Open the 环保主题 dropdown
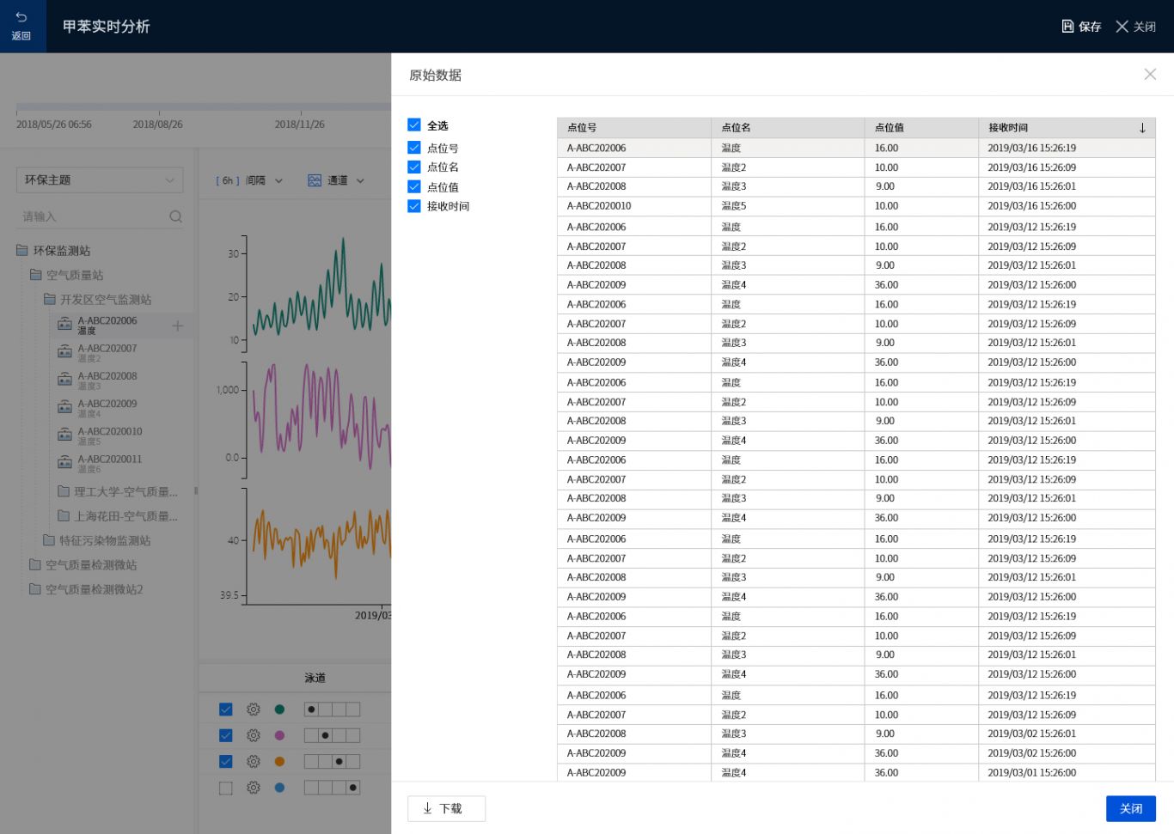The image size is (1174, 834). pyautogui.click(x=100, y=180)
